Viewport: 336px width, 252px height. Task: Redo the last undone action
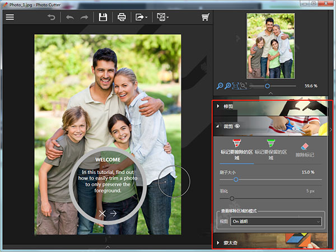(84, 17)
